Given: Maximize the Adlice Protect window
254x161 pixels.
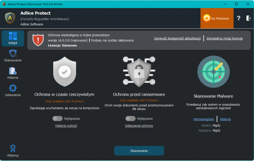Looking at the screenshot, I should (236, 4).
